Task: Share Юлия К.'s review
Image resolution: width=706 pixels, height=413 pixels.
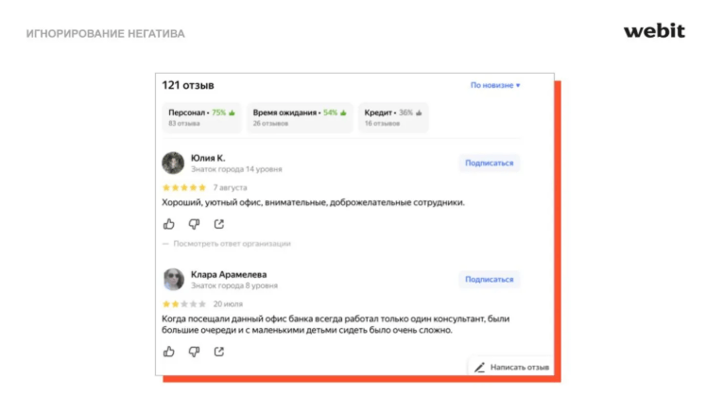Action: 219,224
